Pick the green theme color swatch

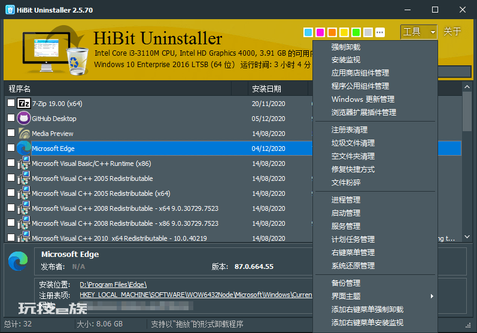356,32
